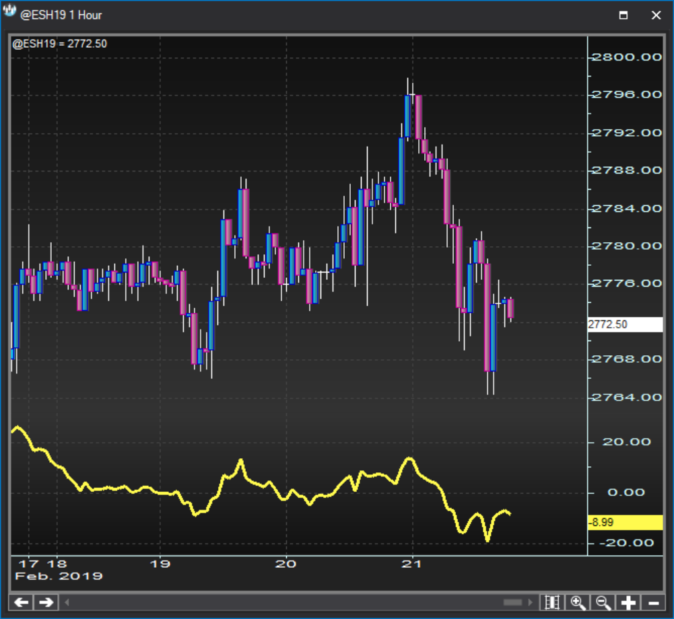Click the -20.00 indicator axis label

tap(627, 543)
